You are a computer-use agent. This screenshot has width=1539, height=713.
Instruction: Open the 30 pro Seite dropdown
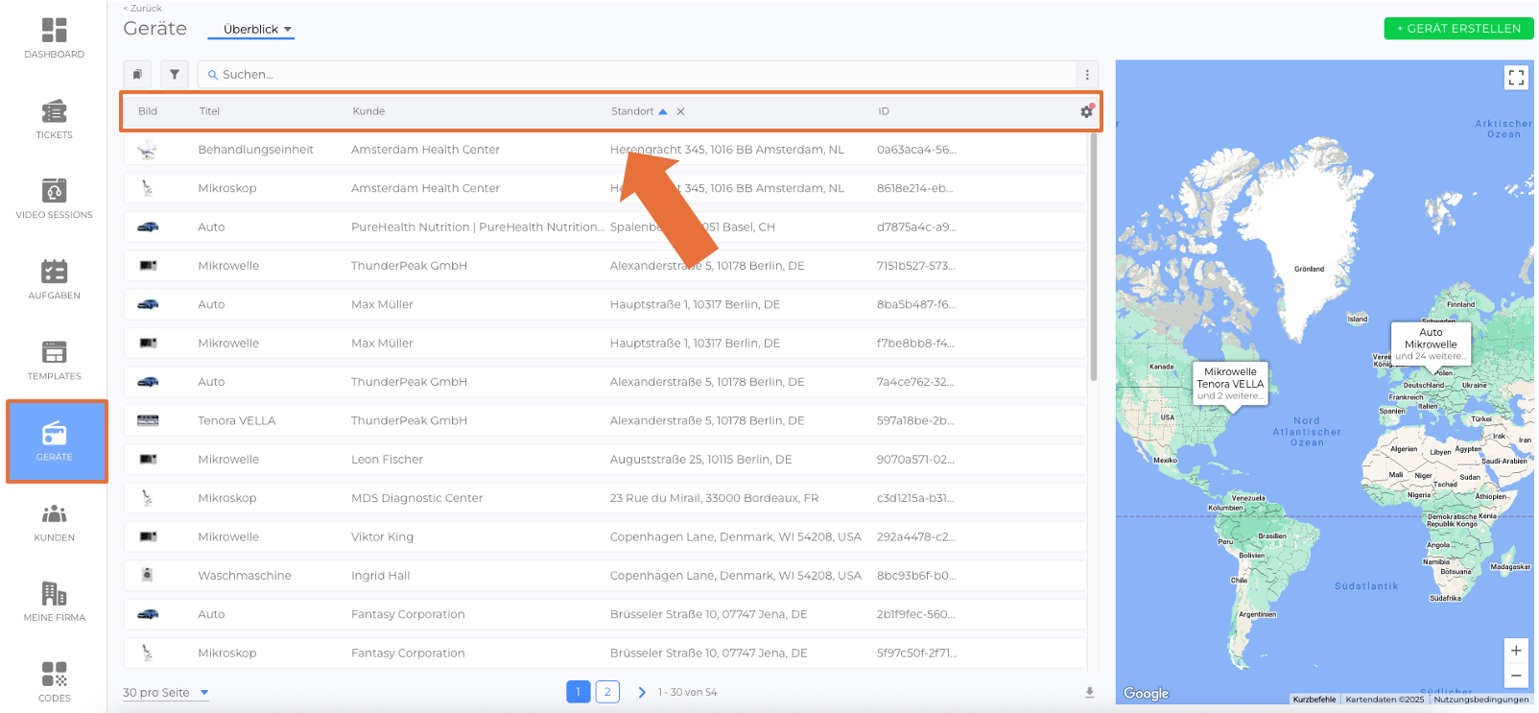[165, 693]
